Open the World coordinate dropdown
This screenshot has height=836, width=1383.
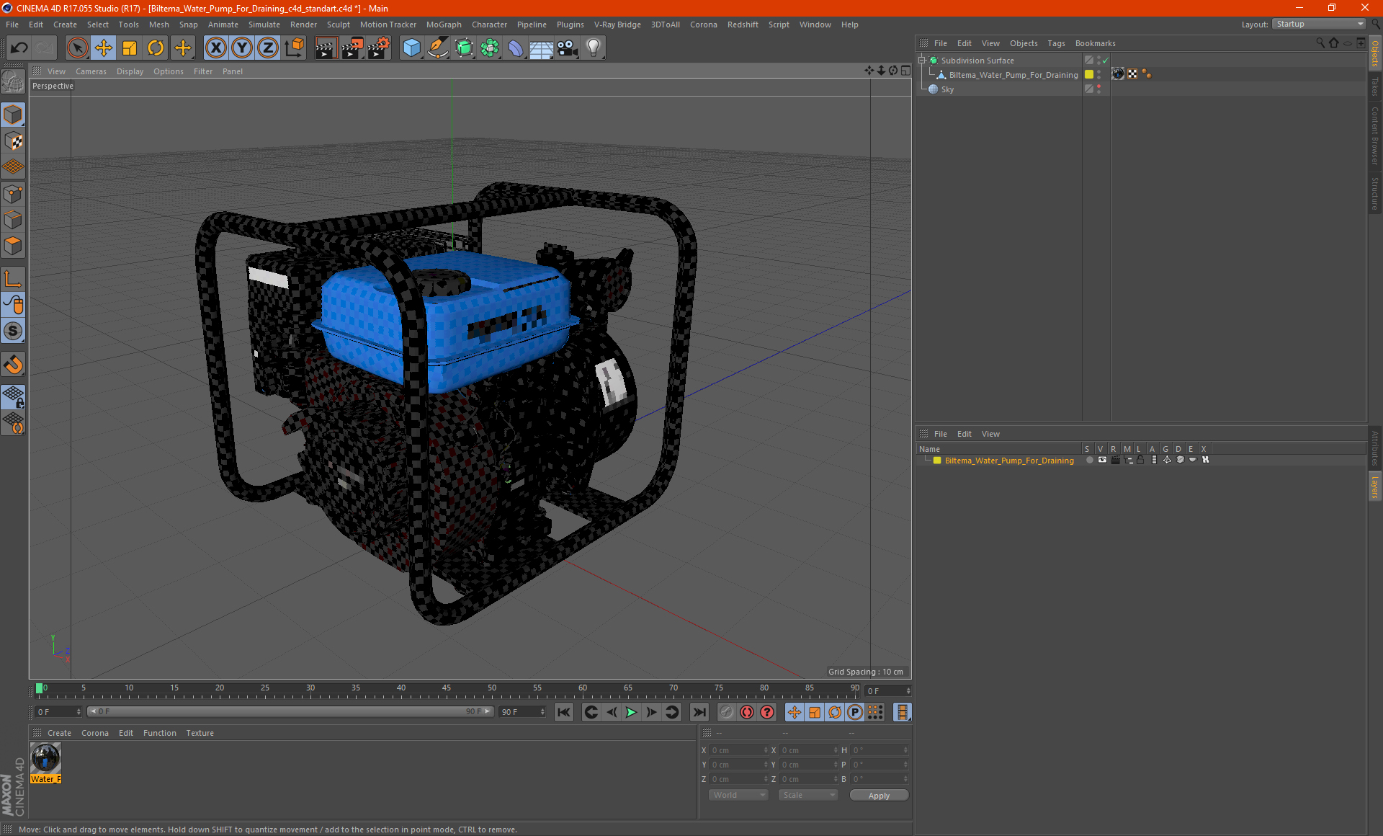738,795
